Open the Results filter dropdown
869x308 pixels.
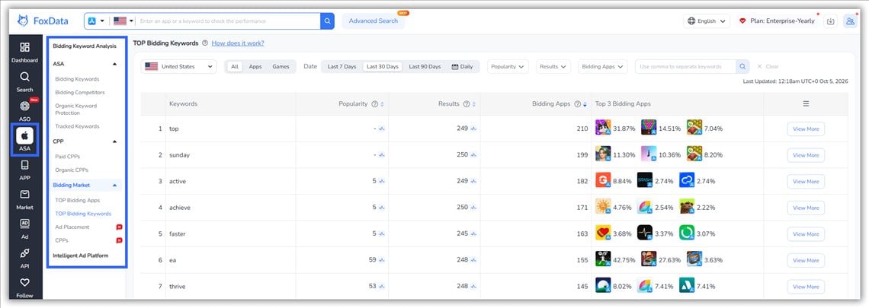[x=553, y=66]
